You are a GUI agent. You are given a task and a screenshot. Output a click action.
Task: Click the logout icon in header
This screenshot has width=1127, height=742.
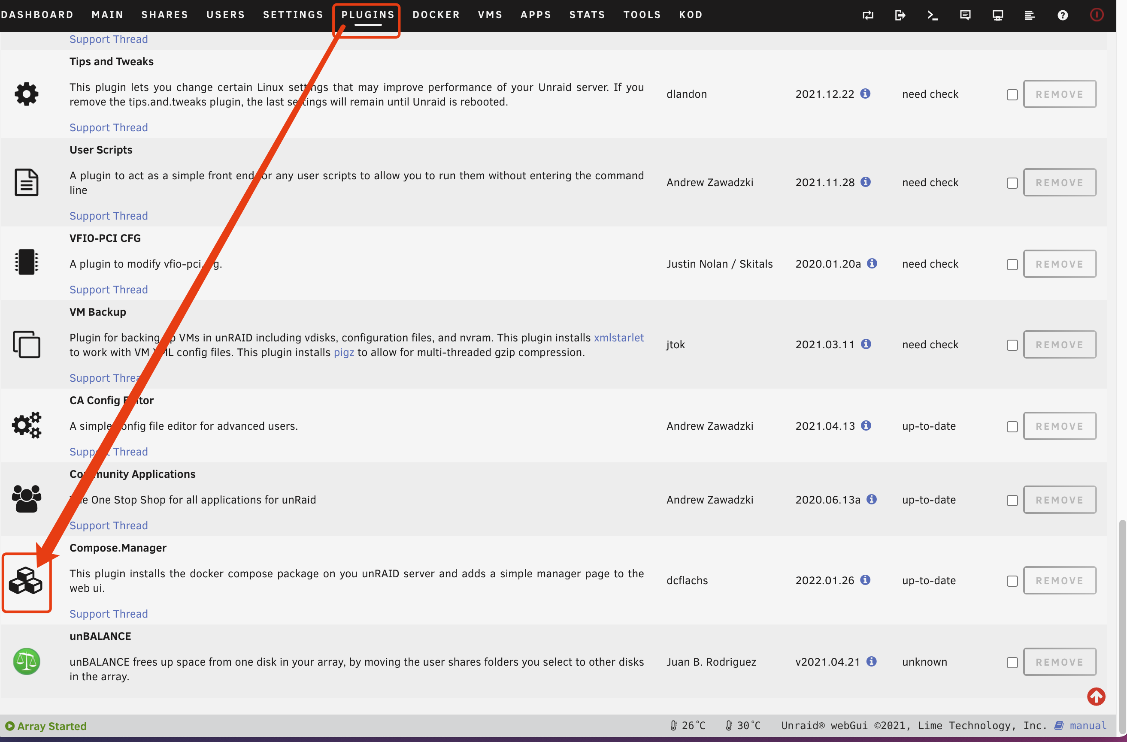(x=900, y=15)
